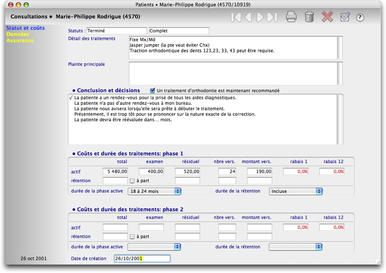
Task: Toggle phase 1 rétention à part checkbox
Action: pos(132,181)
